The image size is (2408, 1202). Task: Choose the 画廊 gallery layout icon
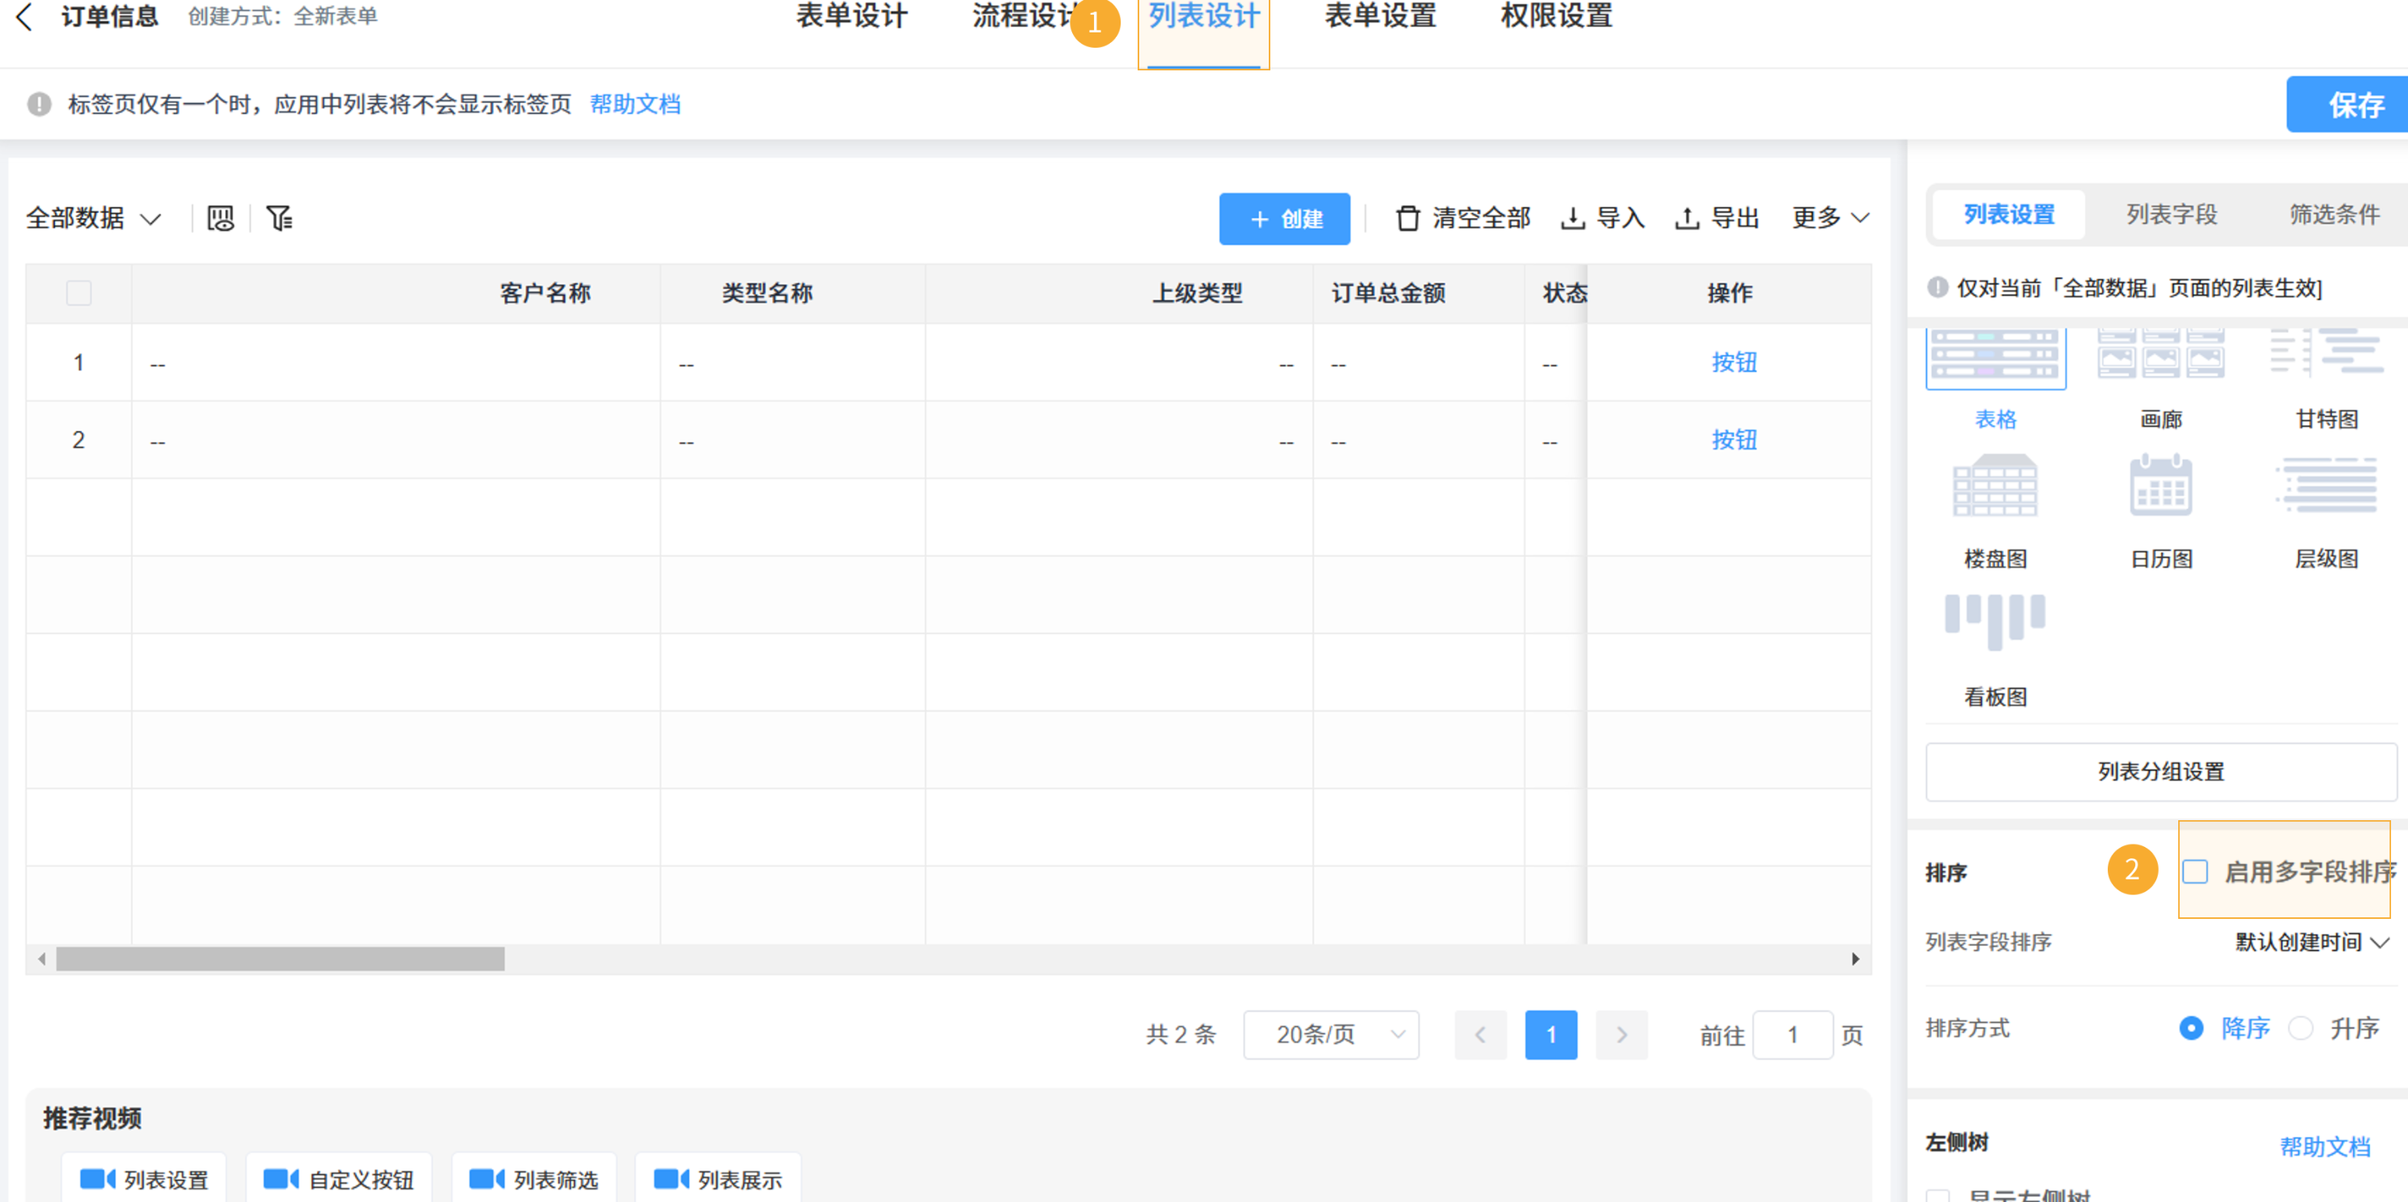pos(2161,353)
